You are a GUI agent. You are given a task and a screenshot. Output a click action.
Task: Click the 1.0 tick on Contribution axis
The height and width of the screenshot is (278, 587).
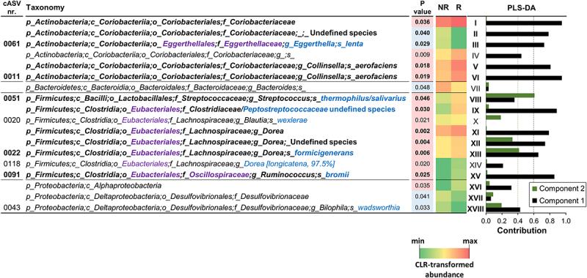566,222
